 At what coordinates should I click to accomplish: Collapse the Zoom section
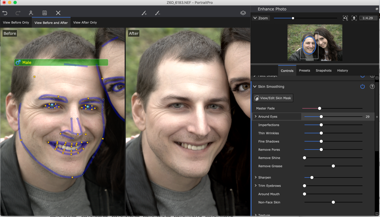(255, 18)
